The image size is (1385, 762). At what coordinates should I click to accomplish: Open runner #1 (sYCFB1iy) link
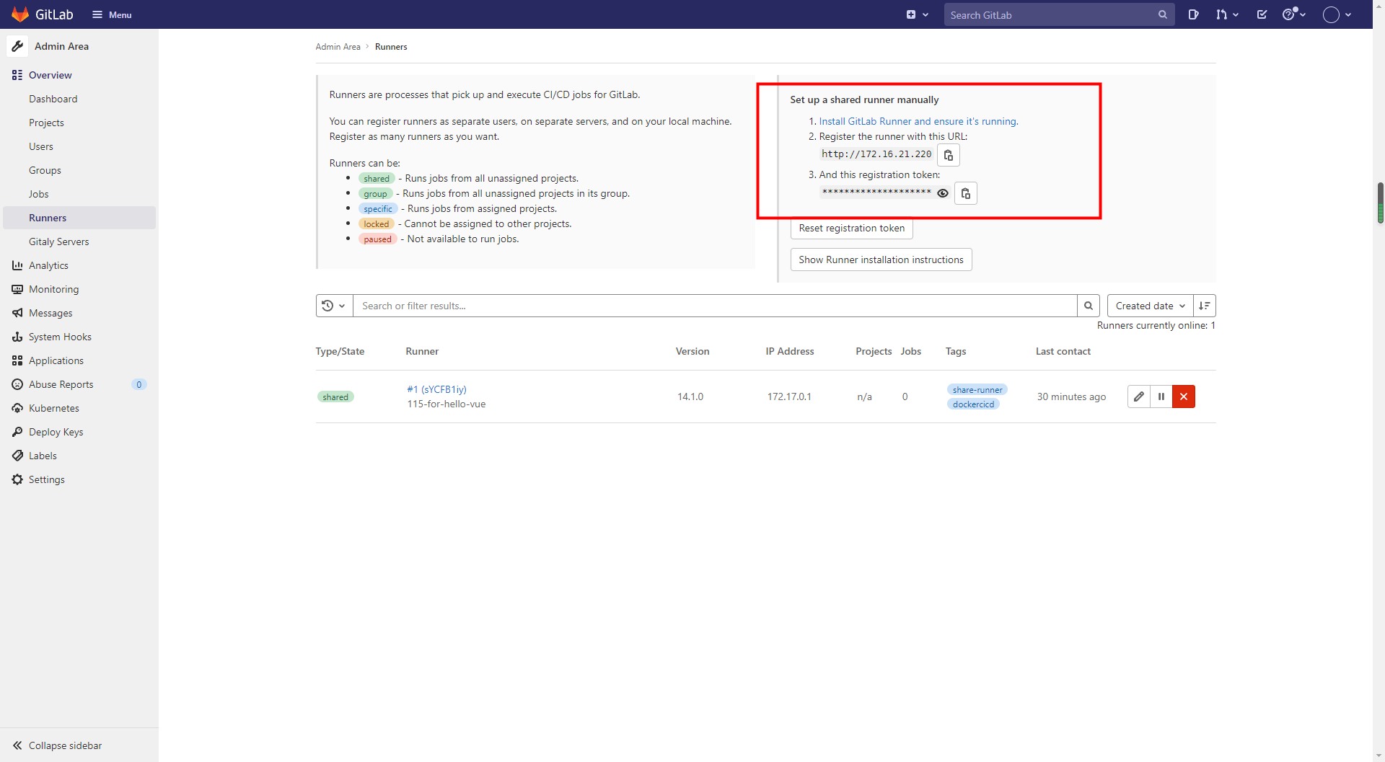point(436,389)
